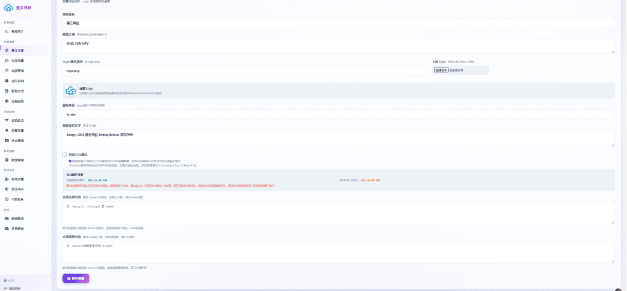
Task: Click the current Logo preview thumbnail
Action: [x=71, y=91]
